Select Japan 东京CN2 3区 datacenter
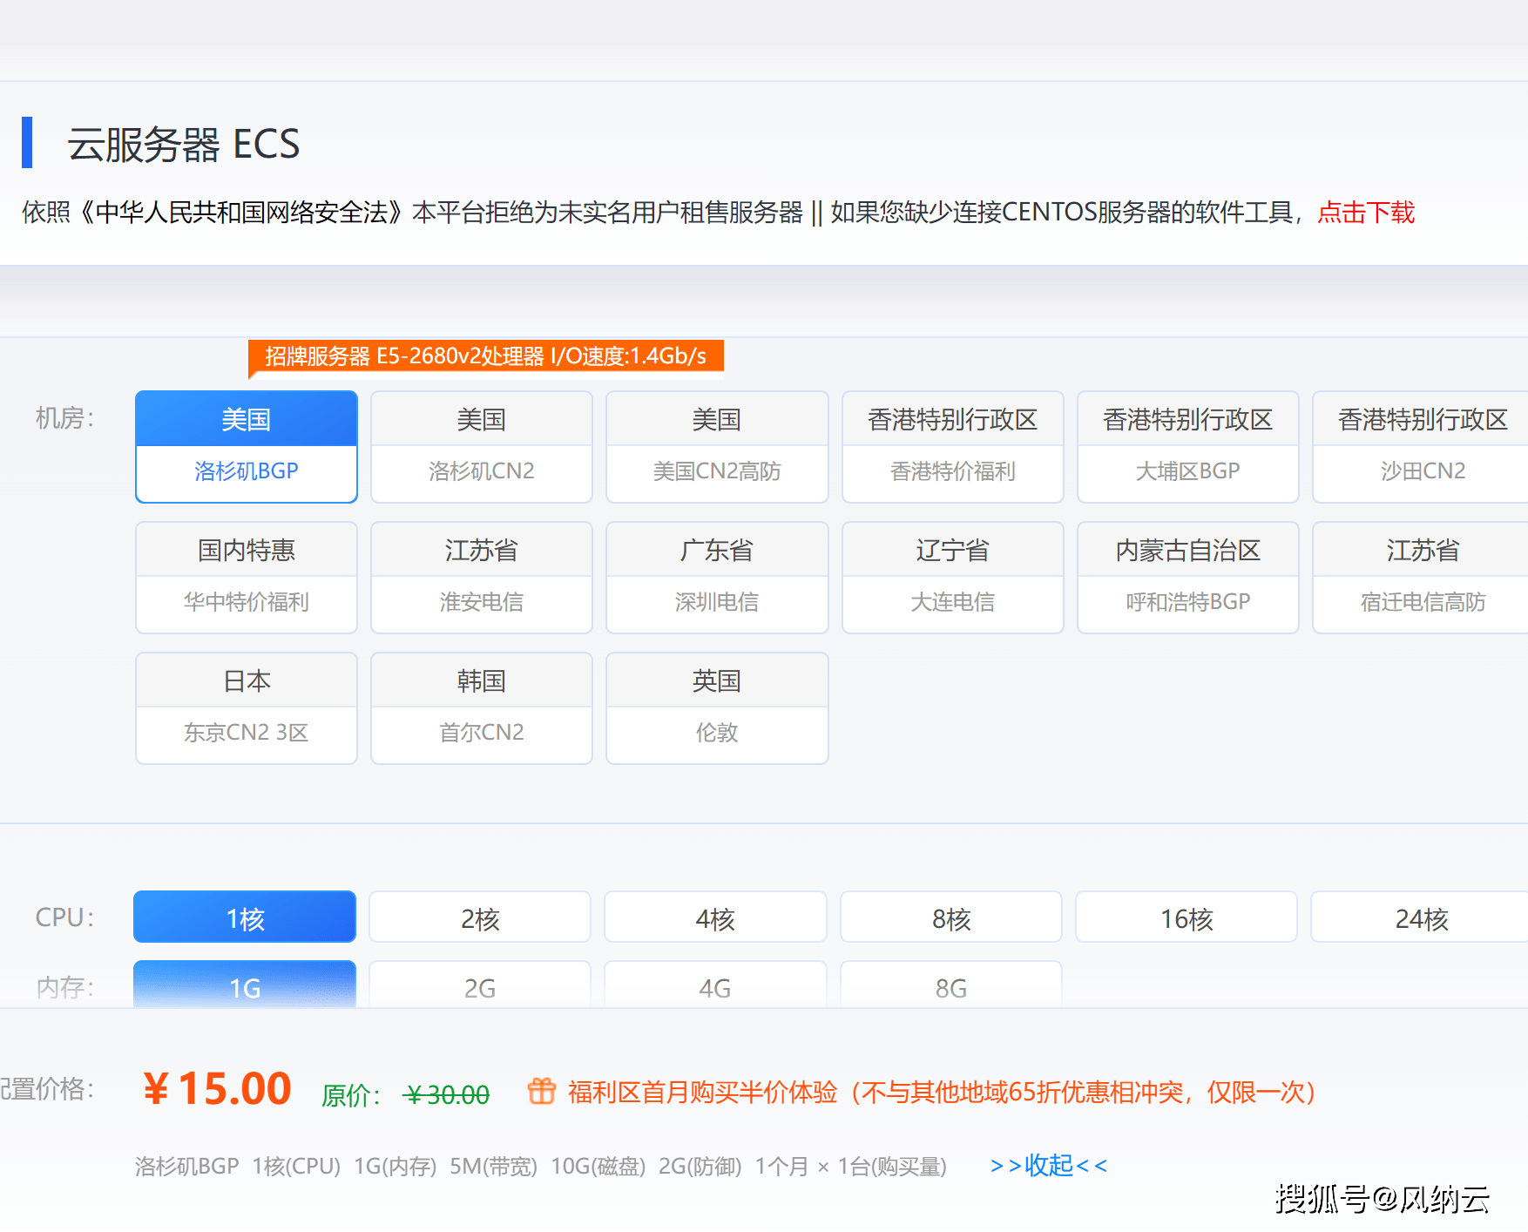The height and width of the screenshot is (1232, 1528). click(247, 707)
